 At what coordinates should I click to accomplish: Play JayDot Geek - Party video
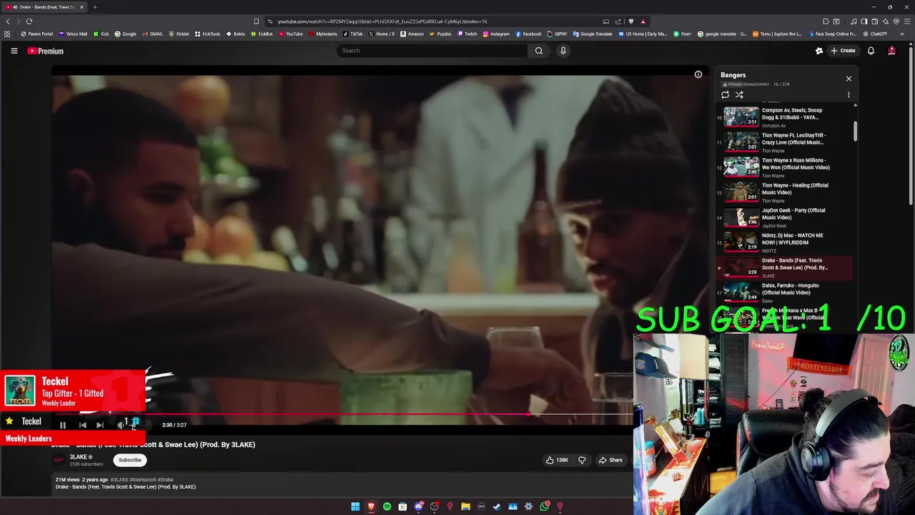click(785, 217)
